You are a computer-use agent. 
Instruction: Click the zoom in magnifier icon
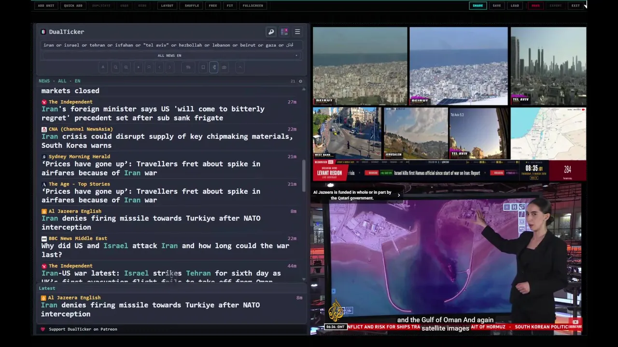[126, 67]
